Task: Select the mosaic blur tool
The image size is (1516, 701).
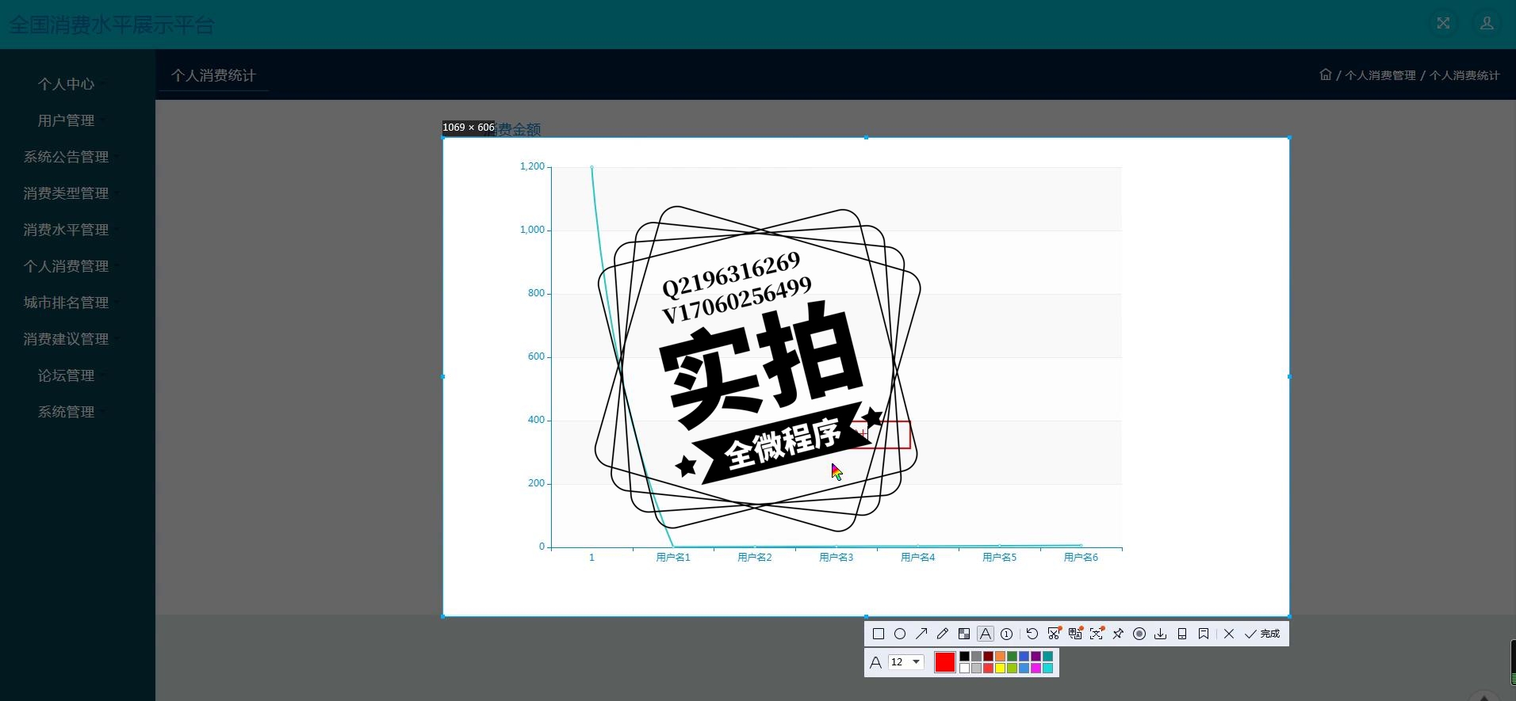Action: (x=964, y=634)
